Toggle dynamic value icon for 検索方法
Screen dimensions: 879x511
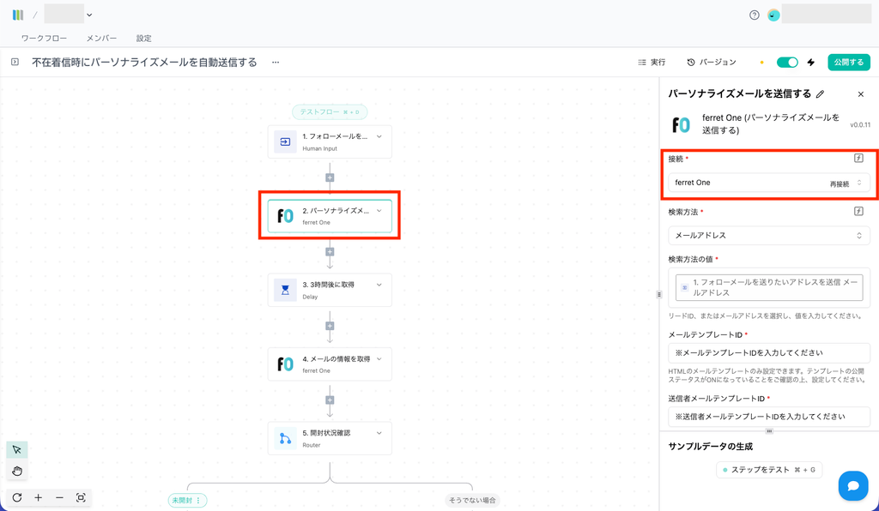tap(858, 211)
